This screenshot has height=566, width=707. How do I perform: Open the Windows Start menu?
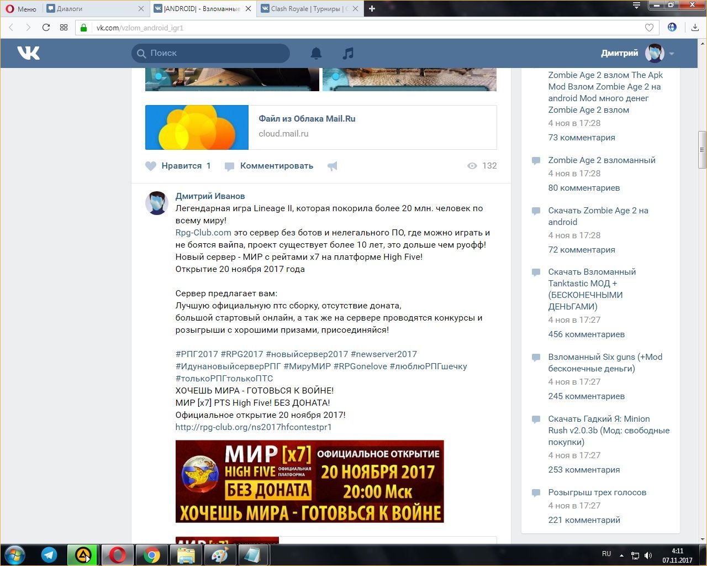click(15, 555)
